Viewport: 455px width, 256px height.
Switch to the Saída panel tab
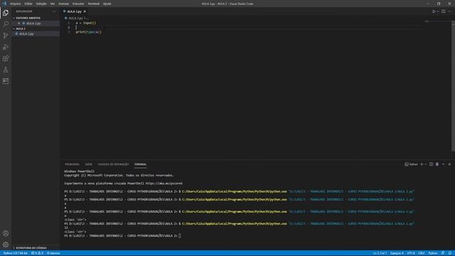88,164
